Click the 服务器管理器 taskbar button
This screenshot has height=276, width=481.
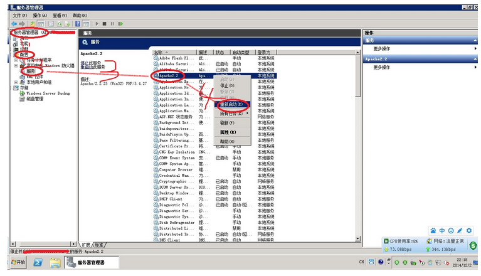click(91, 262)
